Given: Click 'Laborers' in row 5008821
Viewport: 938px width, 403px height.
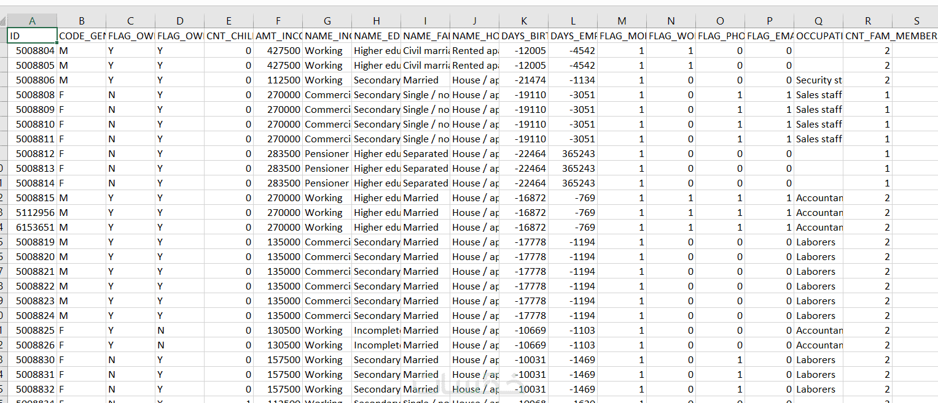Looking at the screenshot, I should pos(819,271).
